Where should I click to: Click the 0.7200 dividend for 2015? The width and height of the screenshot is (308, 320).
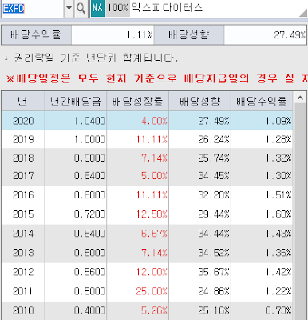[x=76, y=214]
